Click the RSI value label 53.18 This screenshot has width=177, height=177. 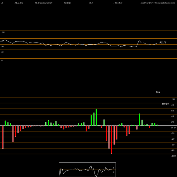pos(163,42)
